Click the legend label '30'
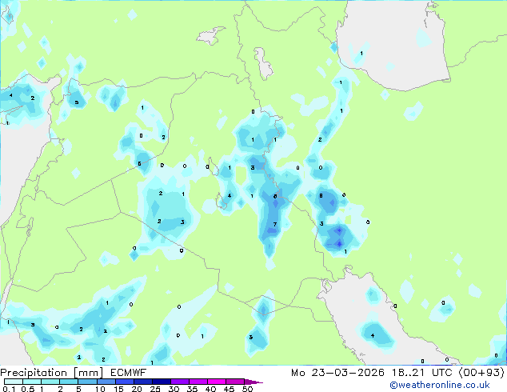This screenshot has height=392, width=507. (x=174, y=389)
